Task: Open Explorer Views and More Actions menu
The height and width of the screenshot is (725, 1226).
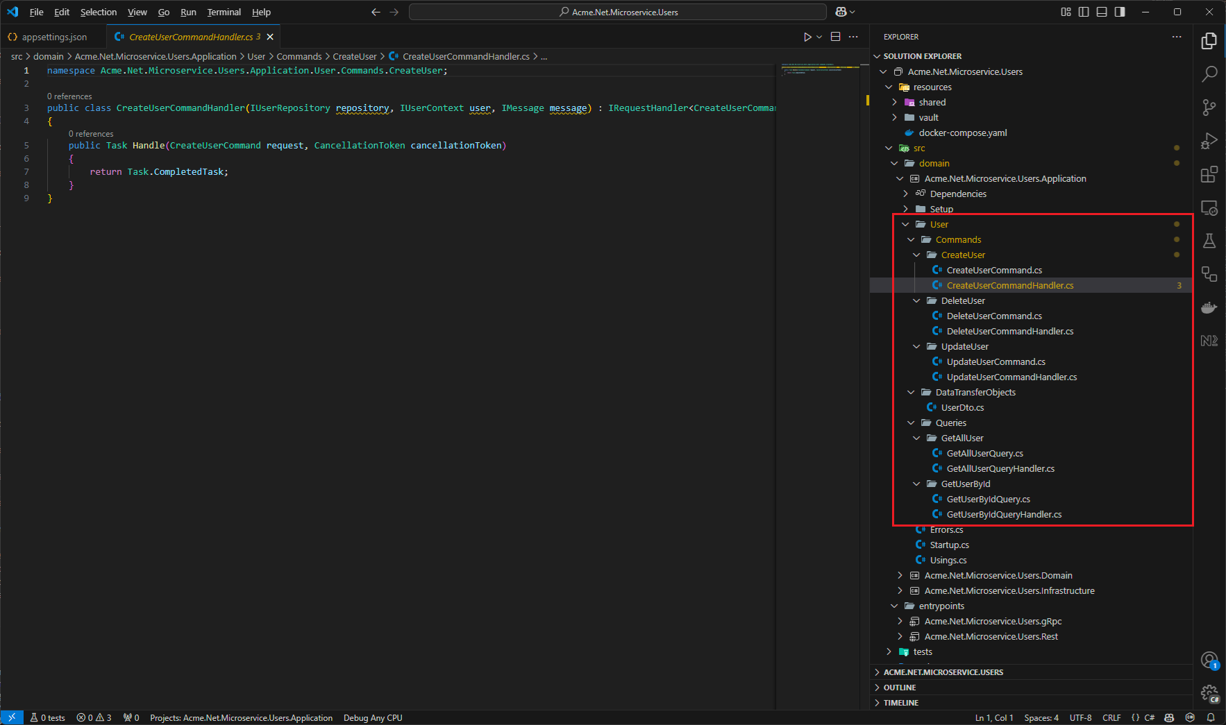Action: point(1177,37)
